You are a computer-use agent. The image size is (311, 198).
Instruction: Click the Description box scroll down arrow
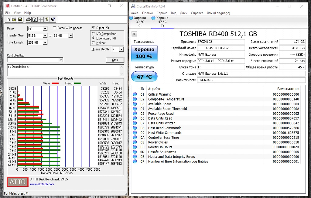121,73
